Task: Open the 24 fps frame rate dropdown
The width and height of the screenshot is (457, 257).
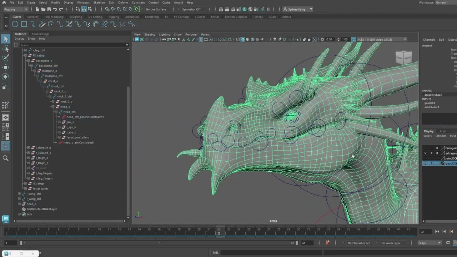Action: pyautogui.click(x=430, y=243)
